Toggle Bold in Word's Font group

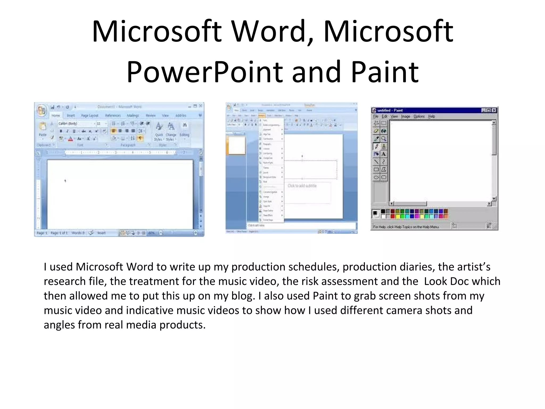pyautogui.click(x=61, y=131)
